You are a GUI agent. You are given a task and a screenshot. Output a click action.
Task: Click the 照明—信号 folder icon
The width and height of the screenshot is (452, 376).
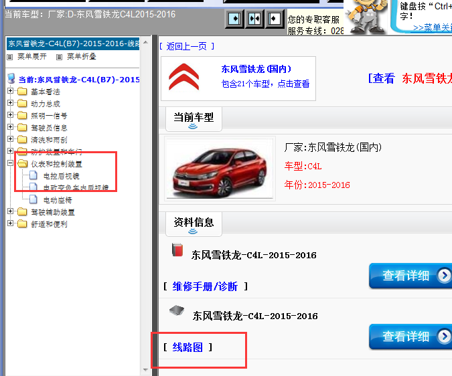pos(22,116)
